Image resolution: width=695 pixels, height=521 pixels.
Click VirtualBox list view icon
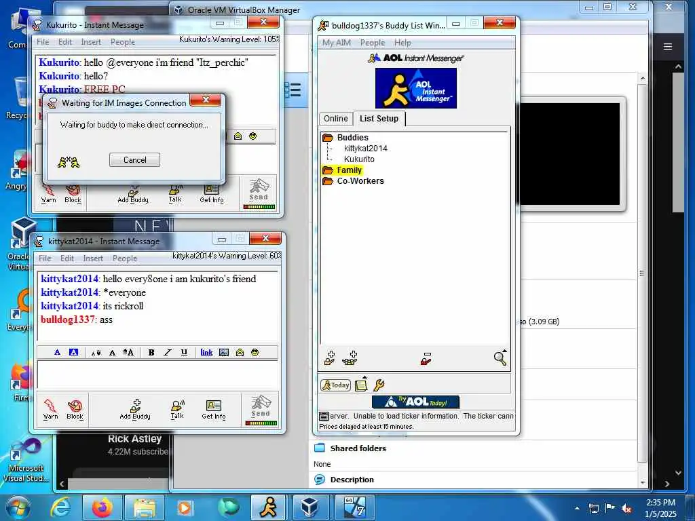[x=293, y=90]
